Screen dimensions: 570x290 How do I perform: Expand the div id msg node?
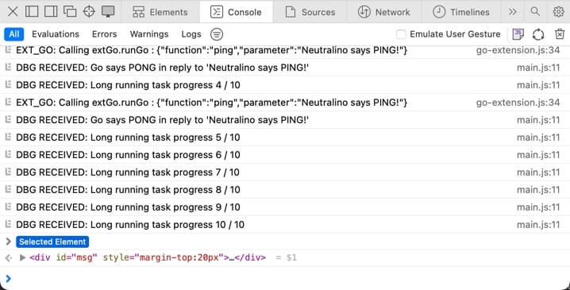point(22,257)
